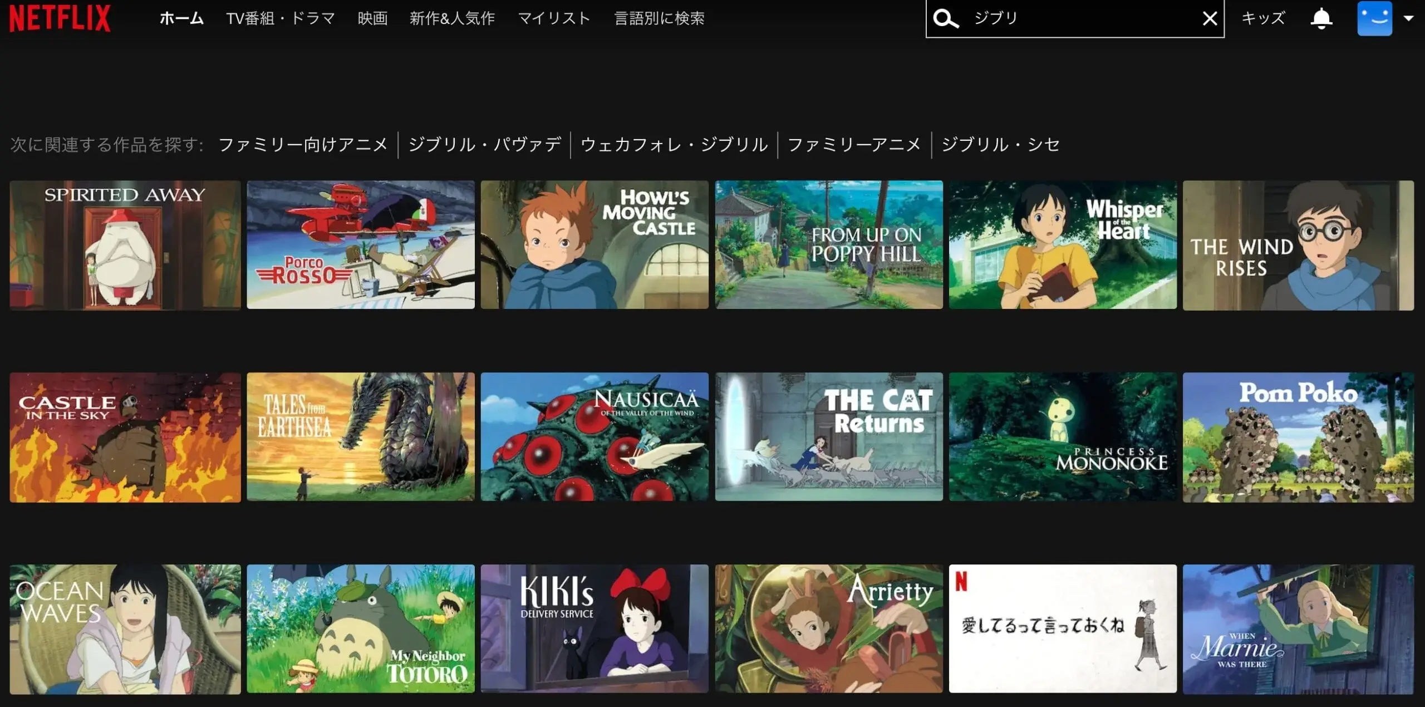Click the search magnifier icon
This screenshot has height=707, width=1425.
click(x=946, y=18)
